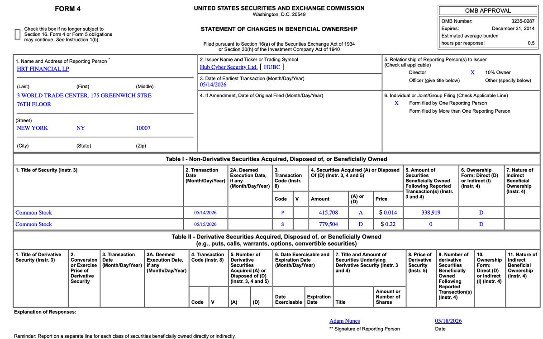This screenshot has height=339, width=543.
Task: Click Common Stock in the 05/15/2026 row
Action: tap(33, 224)
